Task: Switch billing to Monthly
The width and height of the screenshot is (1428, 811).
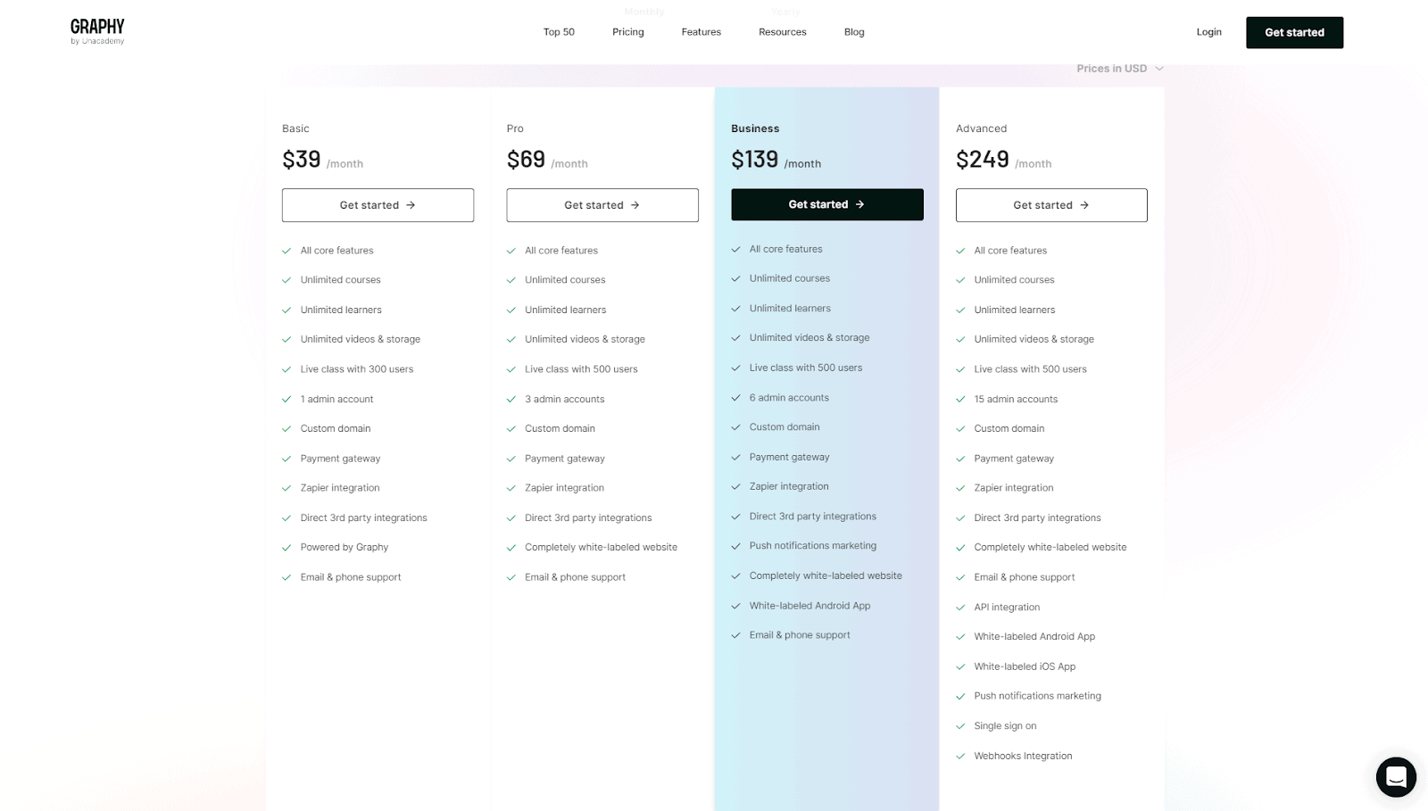Action: pyautogui.click(x=644, y=12)
